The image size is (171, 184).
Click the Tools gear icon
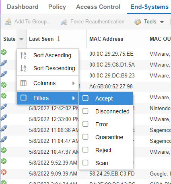[138, 22]
